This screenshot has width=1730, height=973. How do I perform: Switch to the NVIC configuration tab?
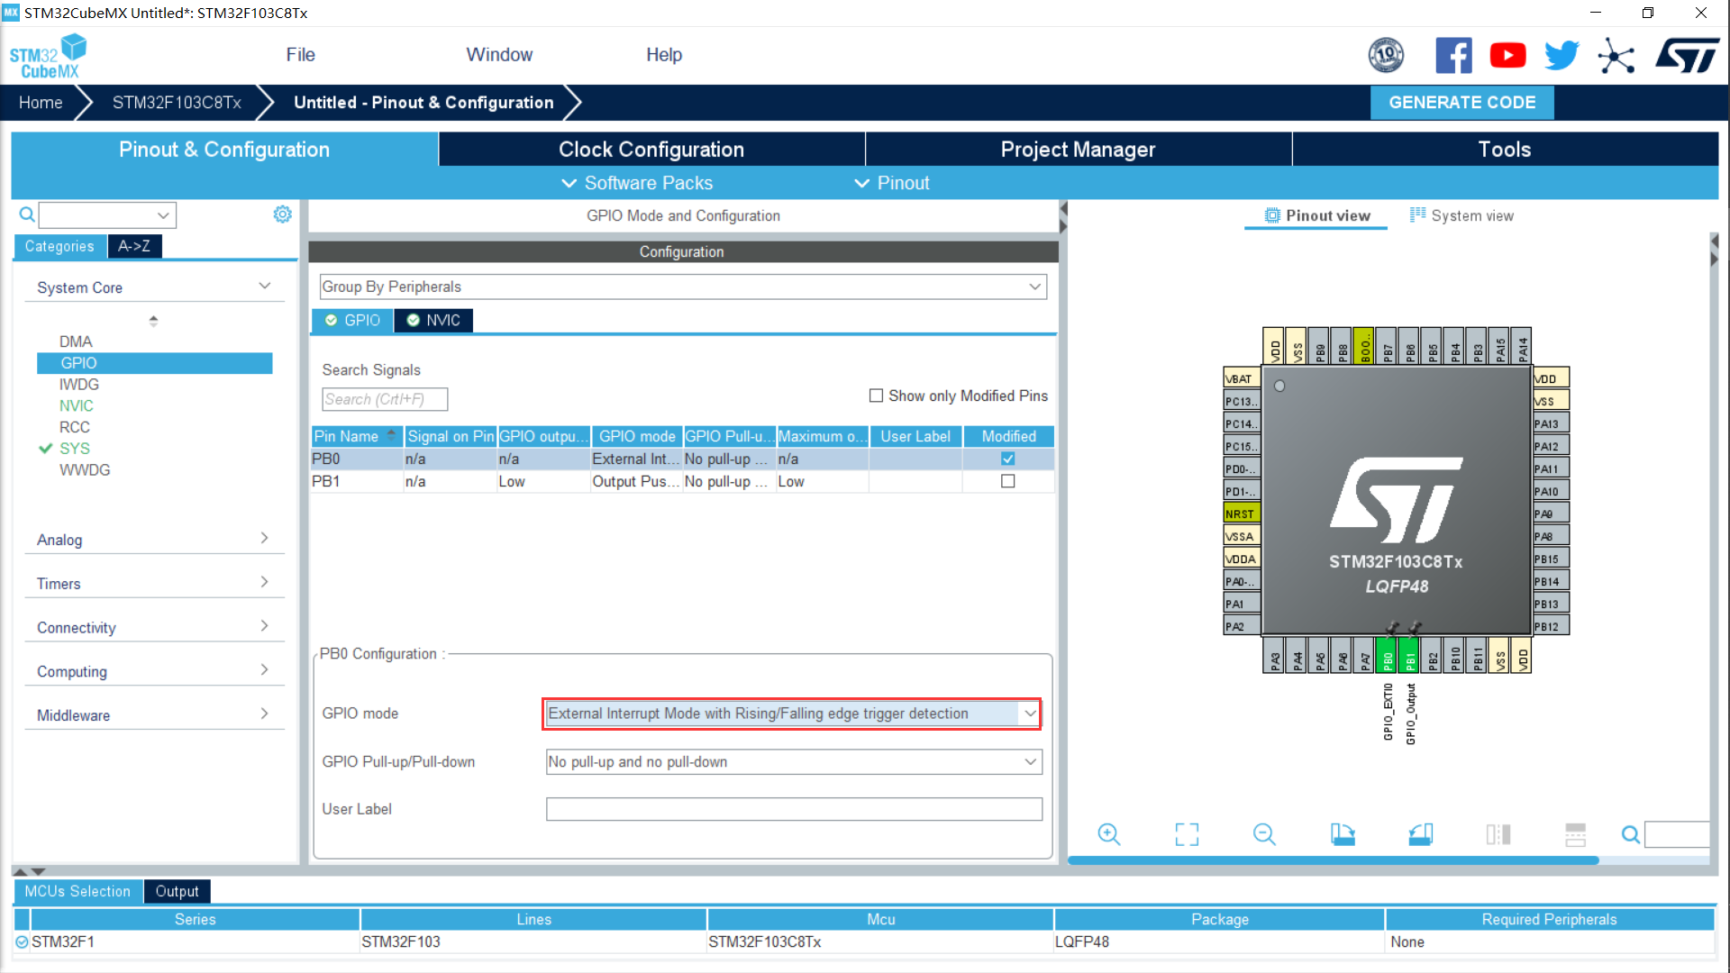click(433, 321)
